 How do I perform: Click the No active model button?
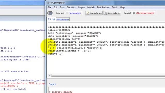(x=143, y=13)
